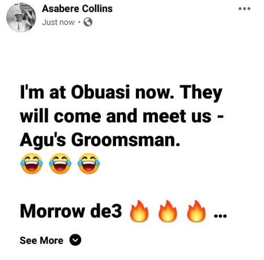
Task: Open the post options three-dot menu
Action: pyautogui.click(x=244, y=8)
